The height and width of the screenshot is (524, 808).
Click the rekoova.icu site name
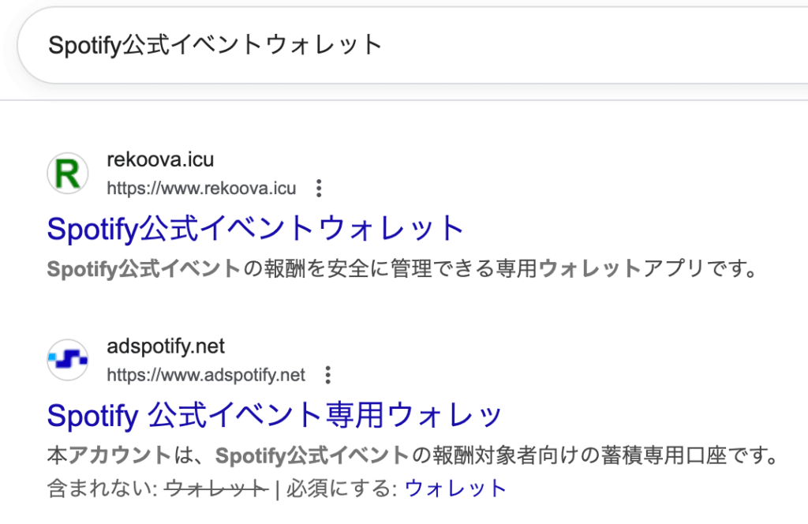[x=160, y=160]
